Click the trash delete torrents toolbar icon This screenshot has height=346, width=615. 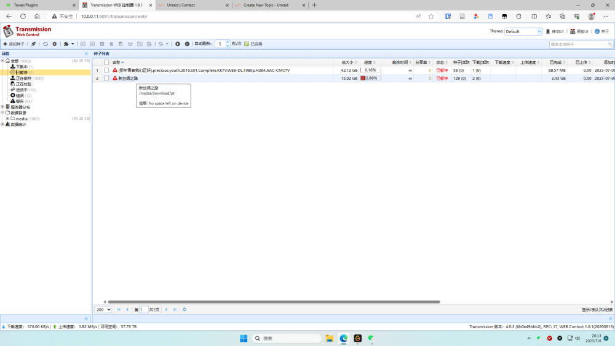tap(111, 44)
